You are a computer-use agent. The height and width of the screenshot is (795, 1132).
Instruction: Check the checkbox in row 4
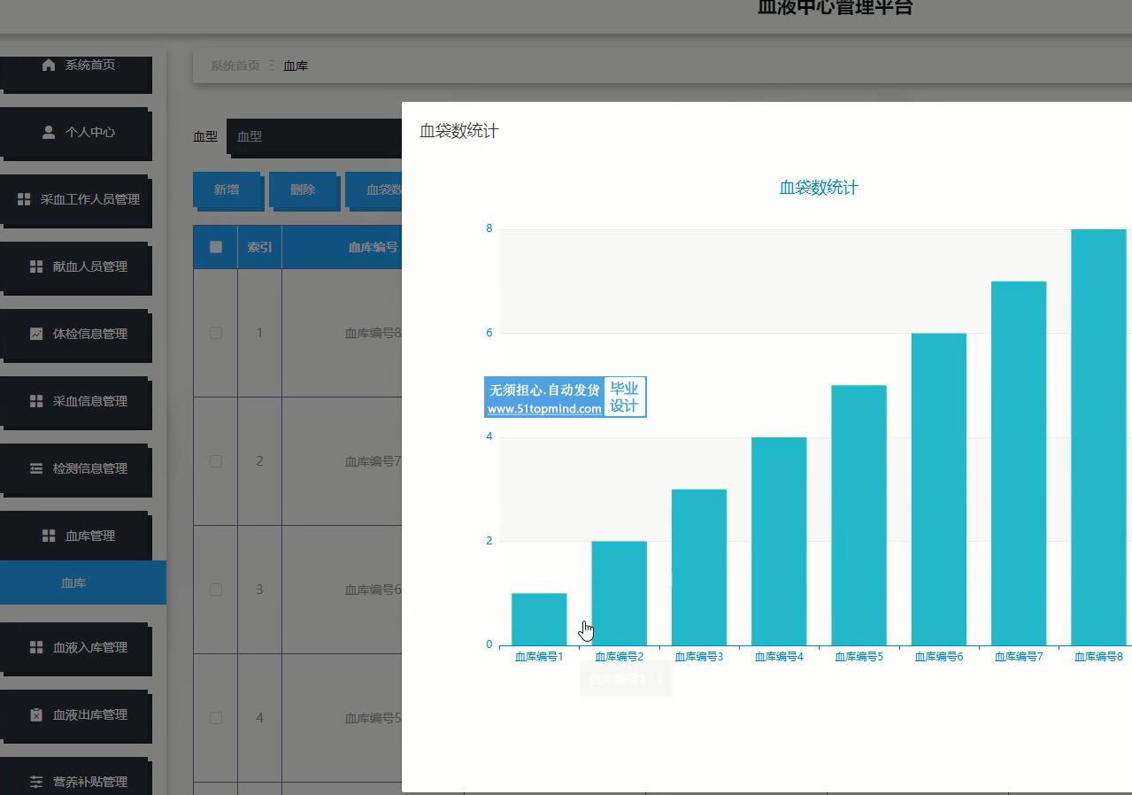(216, 718)
